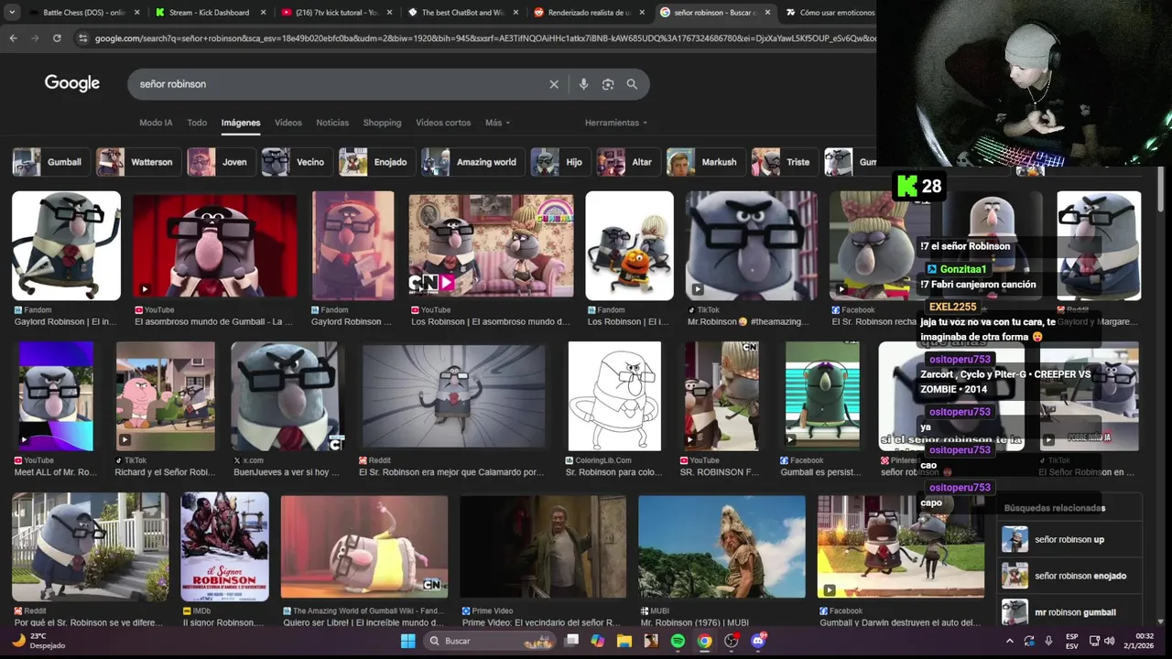Filter images by Hijo chip
This screenshot has width=1172, height=659.
click(560, 162)
